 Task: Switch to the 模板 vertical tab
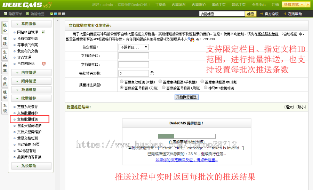click(5, 95)
